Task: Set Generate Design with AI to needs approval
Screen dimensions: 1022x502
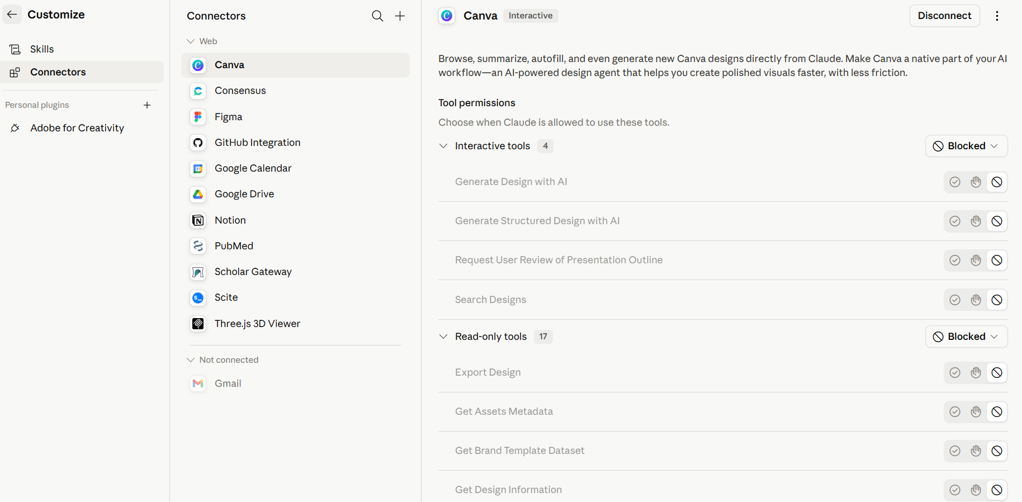Action: (x=976, y=182)
